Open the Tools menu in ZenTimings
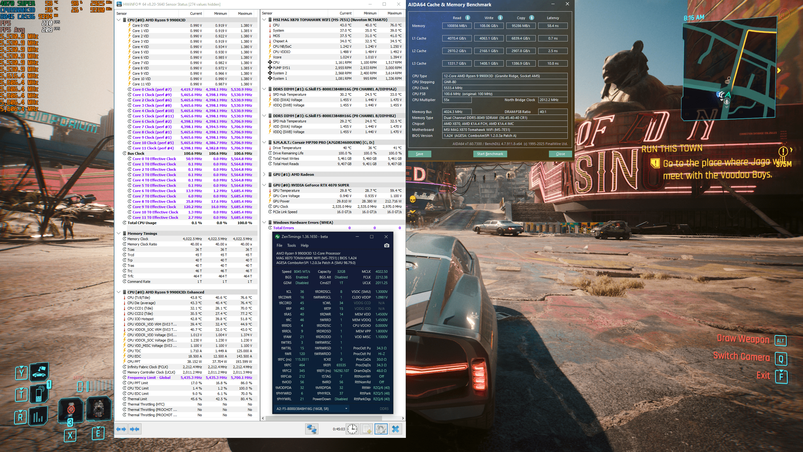 tap(291, 245)
